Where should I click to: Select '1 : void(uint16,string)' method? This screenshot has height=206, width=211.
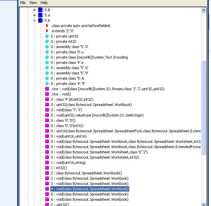tap(68, 163)
